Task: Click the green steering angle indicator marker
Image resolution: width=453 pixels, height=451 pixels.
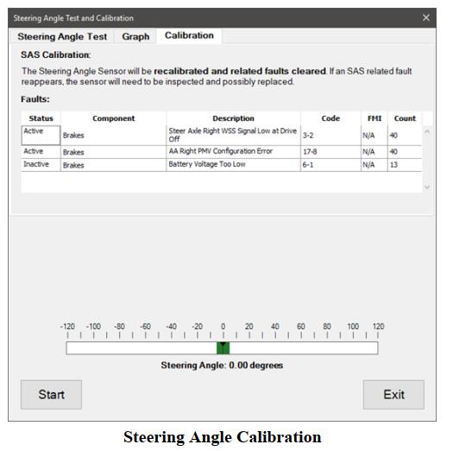Action: pos(223,348)
